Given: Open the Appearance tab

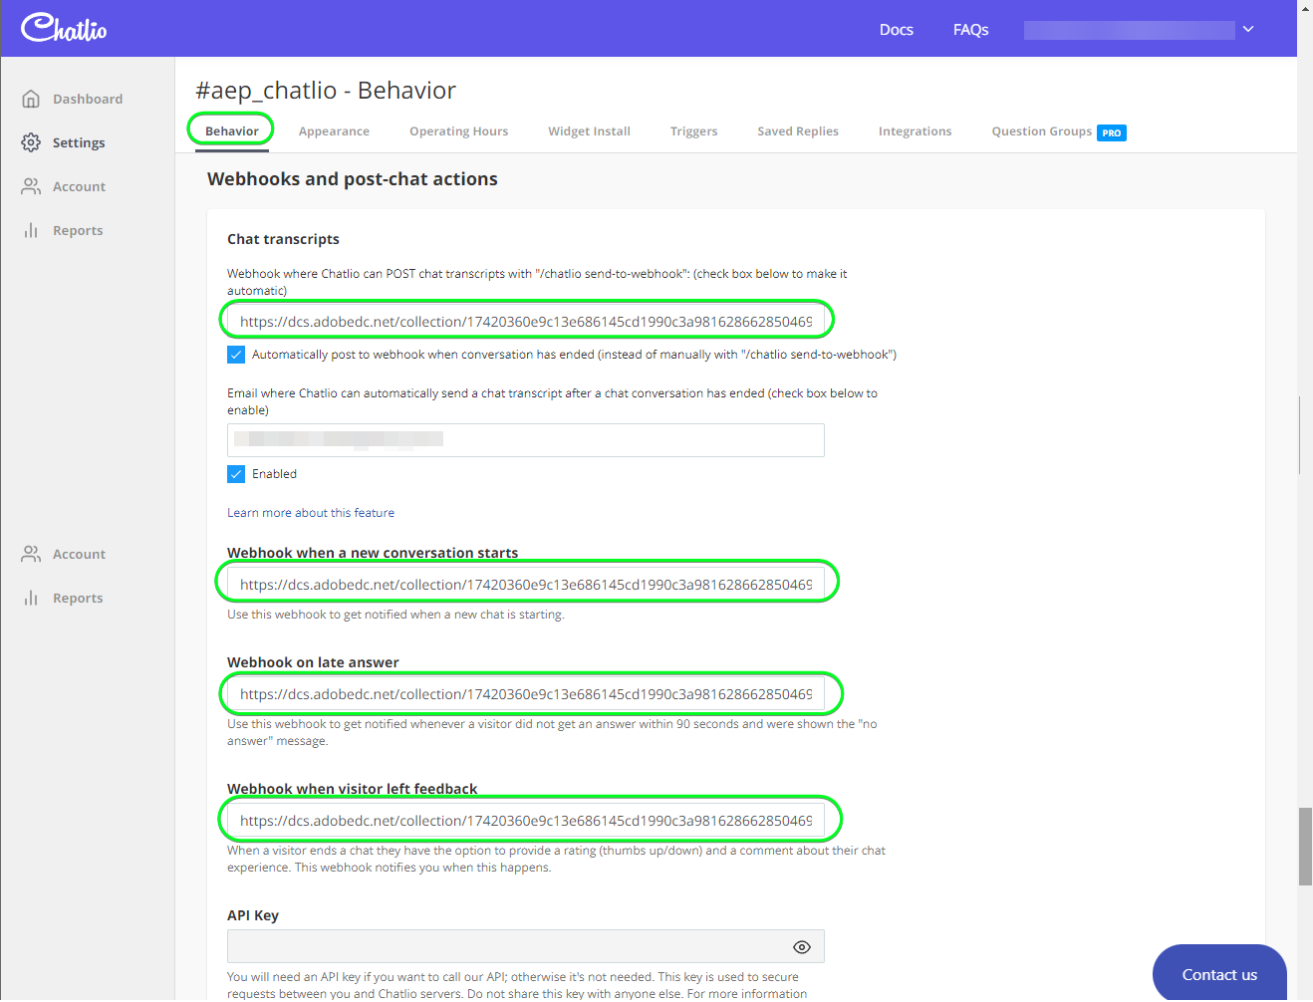Looking at the screenshot, I should tap(334, 131).
